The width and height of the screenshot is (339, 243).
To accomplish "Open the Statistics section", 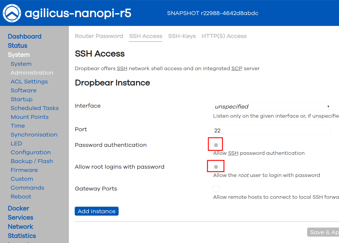I will [x=22, y=236].
